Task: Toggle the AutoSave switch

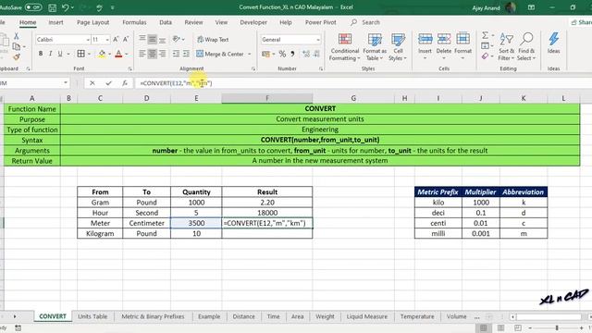Action: click(33, 7)
